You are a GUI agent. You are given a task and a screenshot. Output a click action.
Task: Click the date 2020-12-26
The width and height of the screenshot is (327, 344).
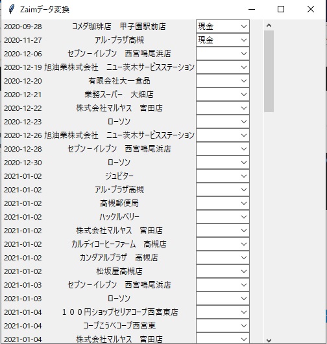[x=23, y=135]
